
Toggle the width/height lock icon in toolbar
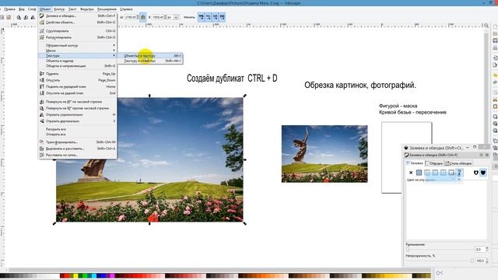coord(143,17)
